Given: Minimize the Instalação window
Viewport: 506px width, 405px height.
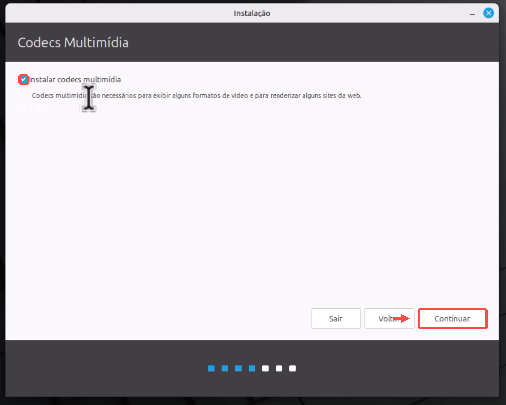Looking at the screenshot, I should click(472, 14).
